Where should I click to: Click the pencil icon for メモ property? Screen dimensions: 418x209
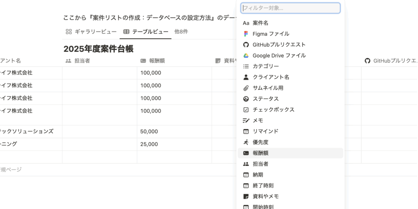click(x=246, y=120)
